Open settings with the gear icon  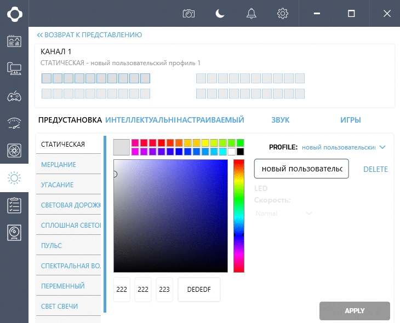tap(283, 14)
